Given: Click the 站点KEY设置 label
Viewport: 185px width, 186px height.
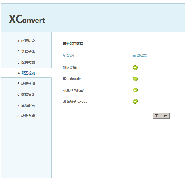Looking at the screenshot, I should [x=73, y=90].
